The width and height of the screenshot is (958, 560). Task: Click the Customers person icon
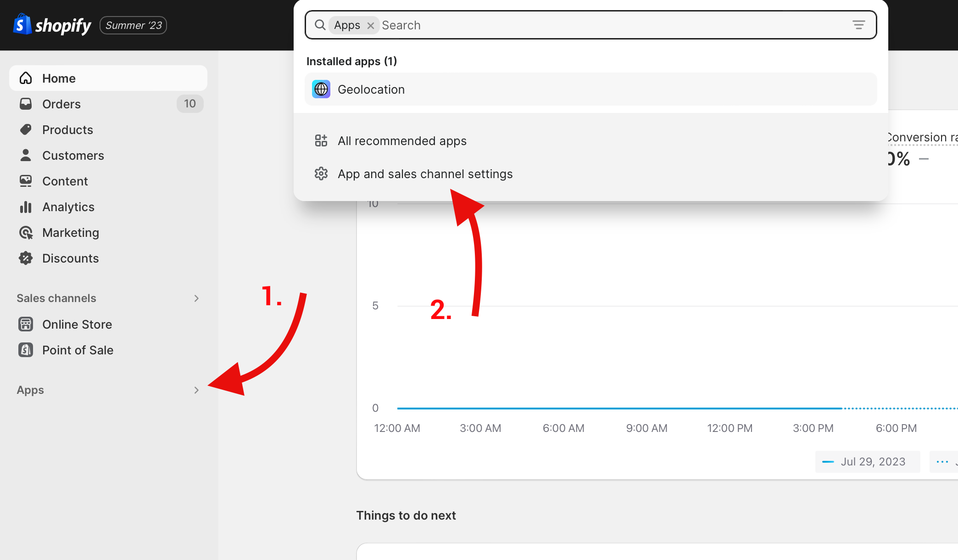click(26, 155)
